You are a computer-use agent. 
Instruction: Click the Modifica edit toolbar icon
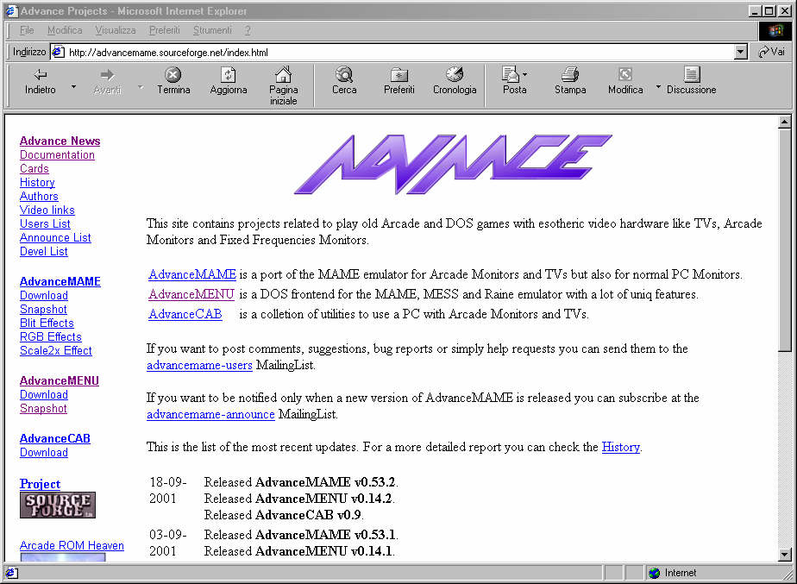(x=625, y=82)
